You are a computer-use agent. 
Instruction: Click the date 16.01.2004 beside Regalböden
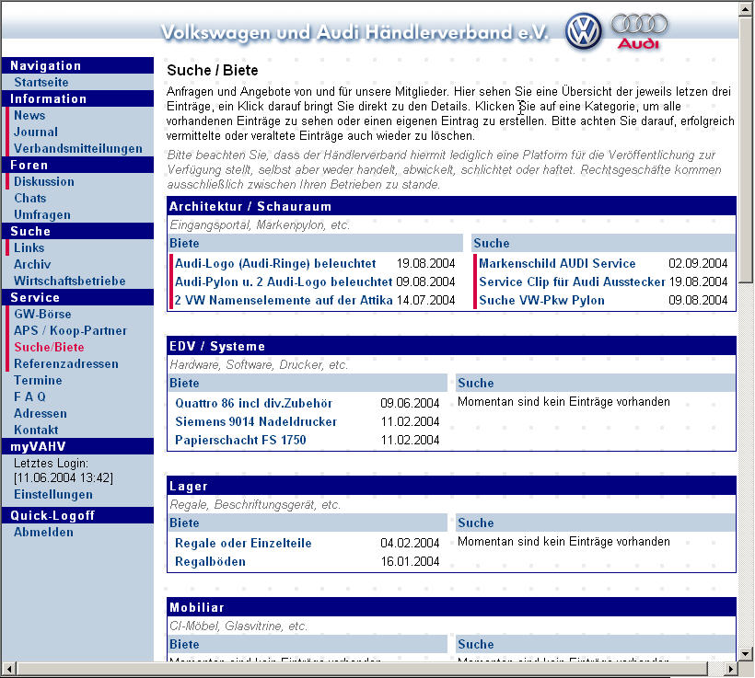[x=410, y=561]
